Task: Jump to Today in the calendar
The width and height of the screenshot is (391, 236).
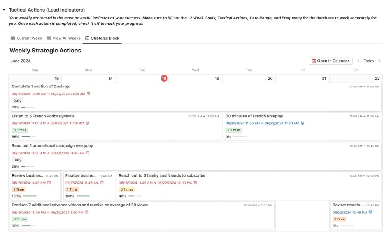Action: [369, 61]
